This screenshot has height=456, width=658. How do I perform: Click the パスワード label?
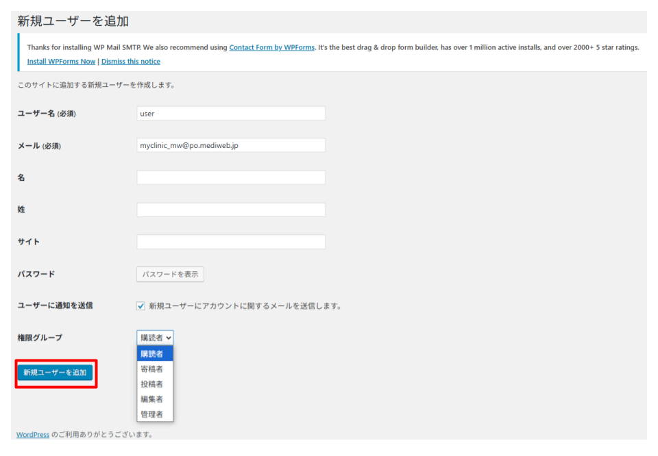tap(36, 274)
